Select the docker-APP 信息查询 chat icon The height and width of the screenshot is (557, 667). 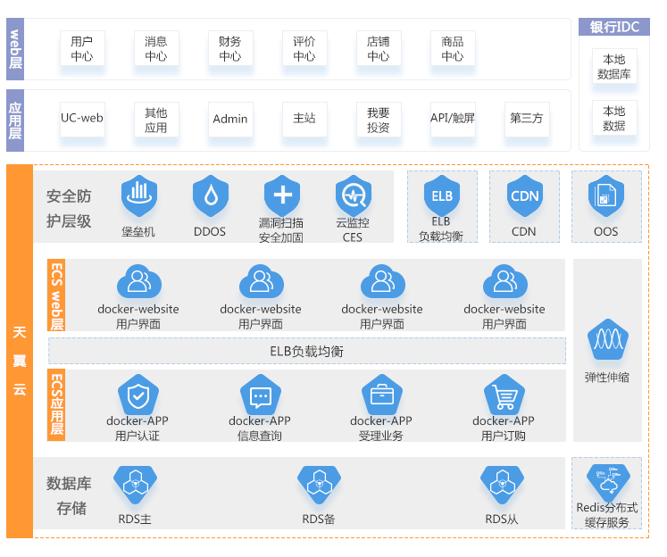261,395
